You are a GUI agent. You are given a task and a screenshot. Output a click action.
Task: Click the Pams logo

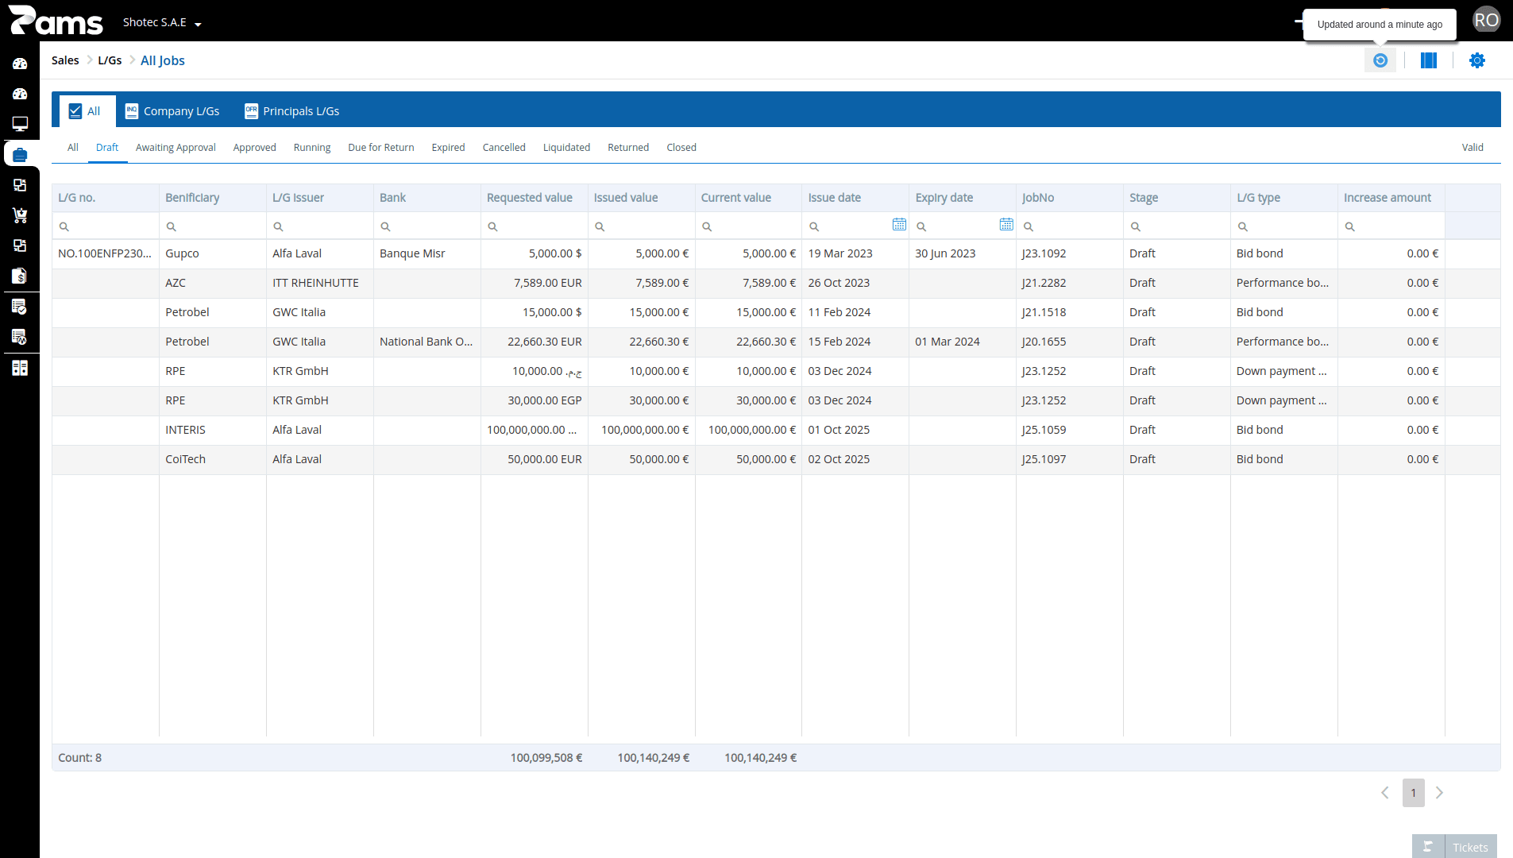tap(56, 21)
